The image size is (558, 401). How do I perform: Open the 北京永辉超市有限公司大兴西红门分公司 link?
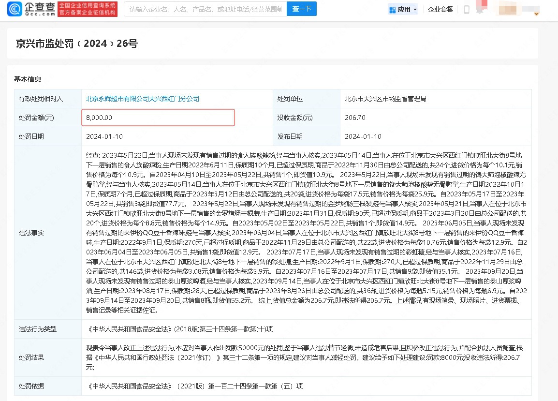pyautogui.click(x=143, y=99)
